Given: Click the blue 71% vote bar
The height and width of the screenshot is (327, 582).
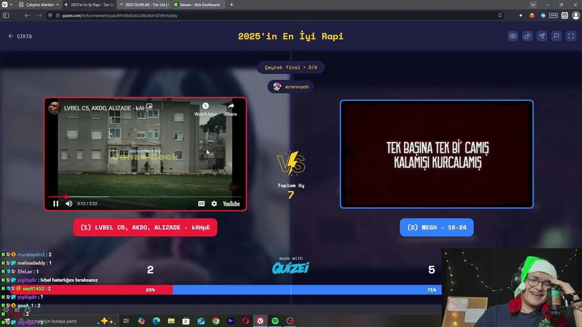Looking at the screenshot, I should tap(307, 290).
